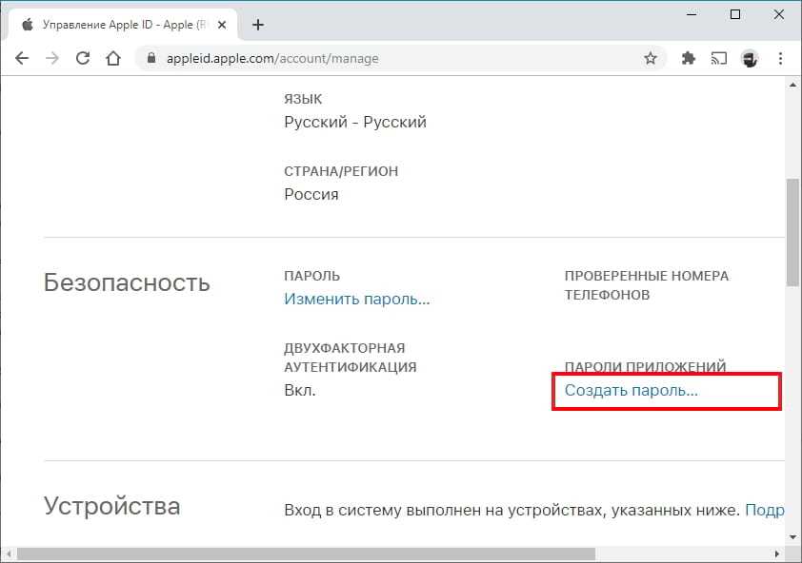Open the extensions puzzle icon

689,58
